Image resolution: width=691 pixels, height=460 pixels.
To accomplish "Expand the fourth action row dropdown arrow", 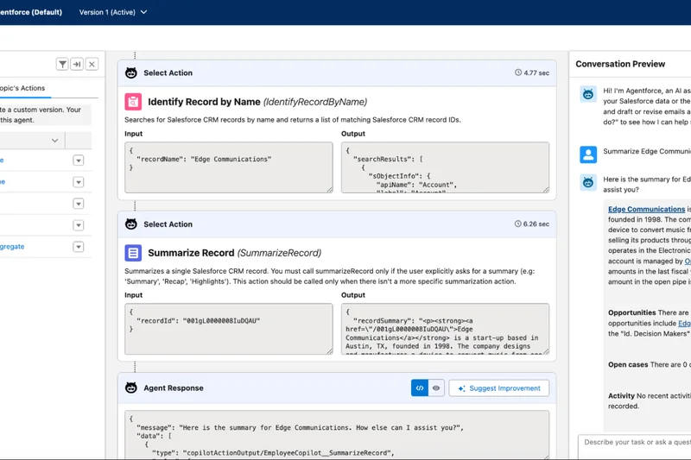I will [79, 225].
